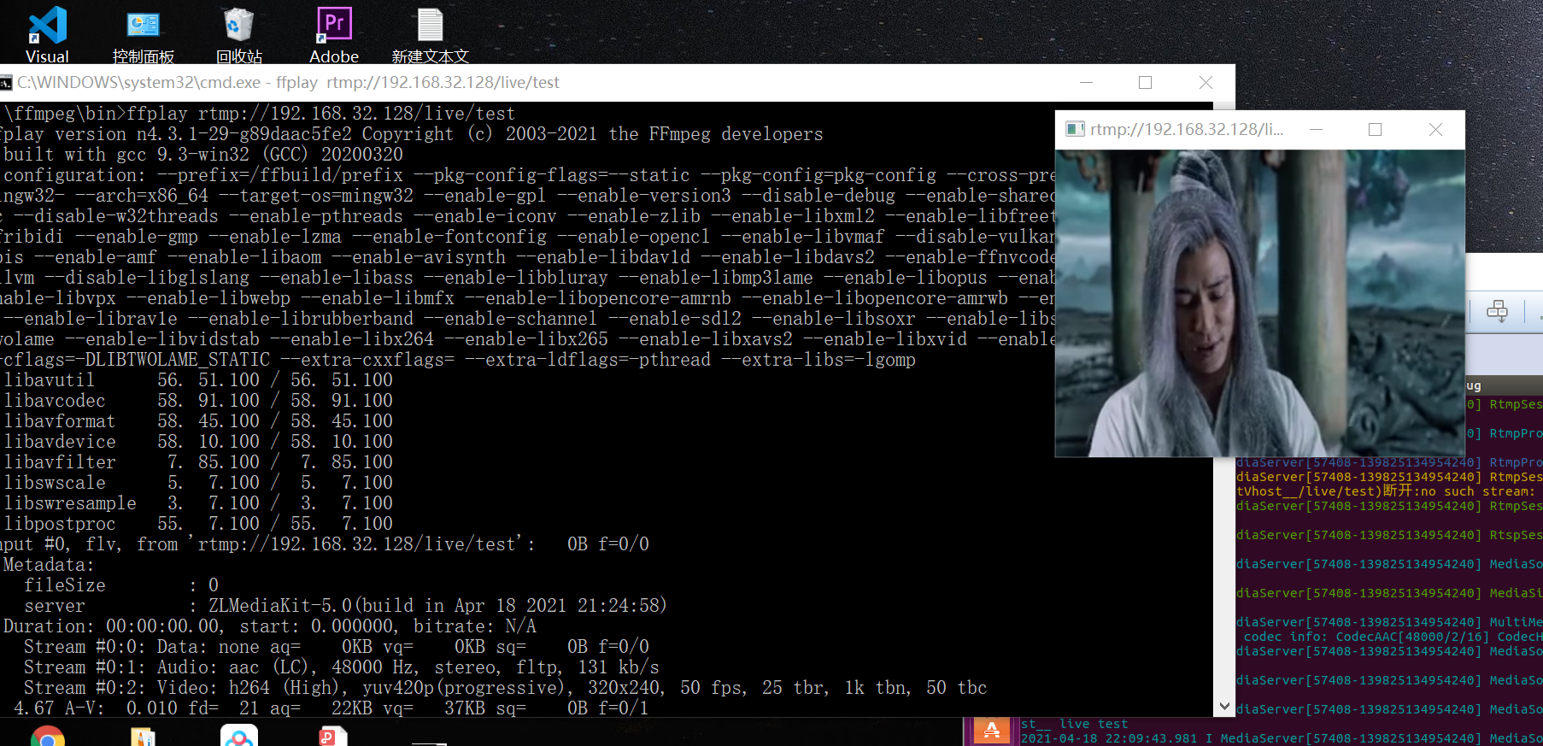Screen dimensions: 1543x746
Task: Open the Baidu Netdisk cloud taskbar icon
Action: pos(239,737)
